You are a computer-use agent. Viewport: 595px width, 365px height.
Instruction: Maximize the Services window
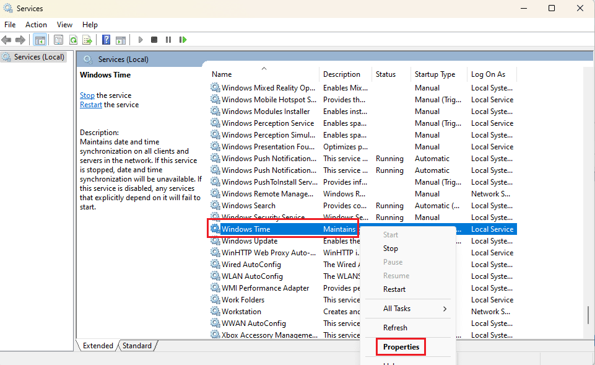click(552, 8)
